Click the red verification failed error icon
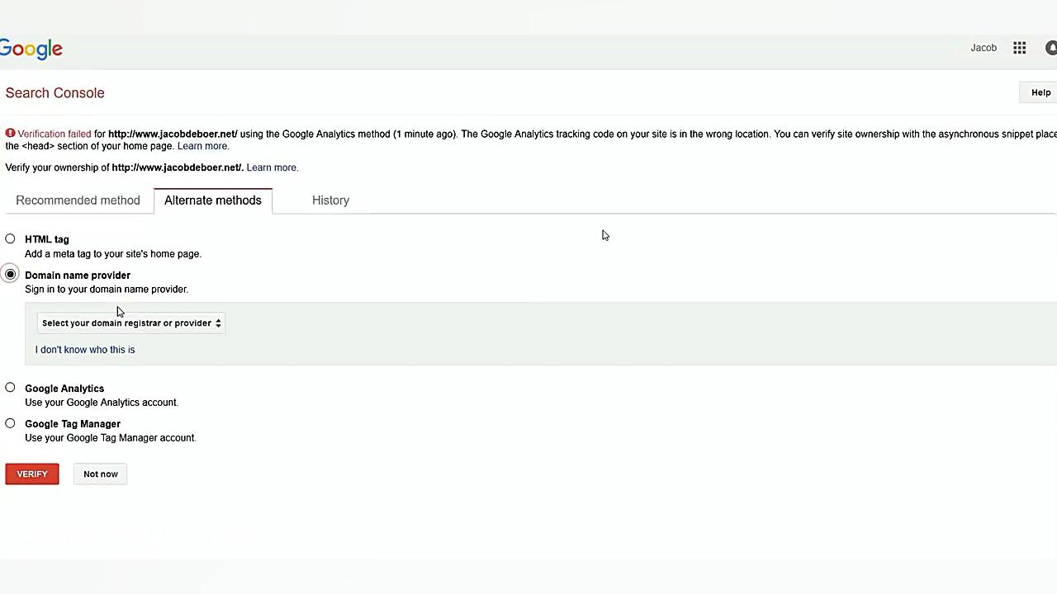 (10, 134)
